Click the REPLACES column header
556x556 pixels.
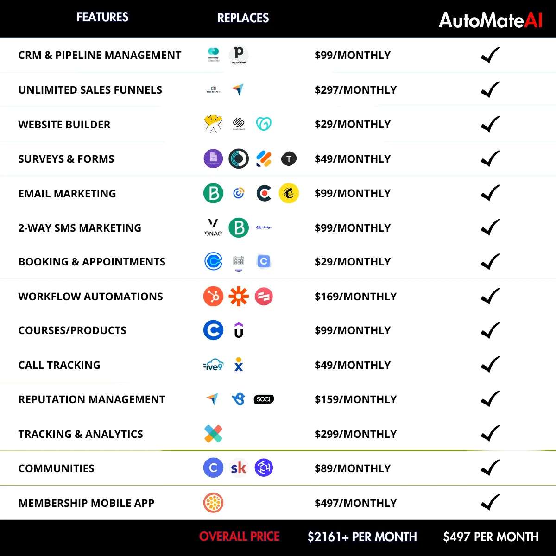pyautogui.click(x=243, y=18)
